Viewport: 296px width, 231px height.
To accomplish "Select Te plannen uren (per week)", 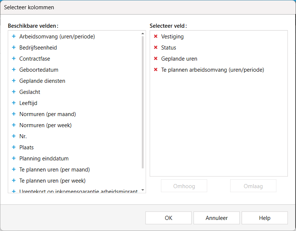I will point(52,181).
